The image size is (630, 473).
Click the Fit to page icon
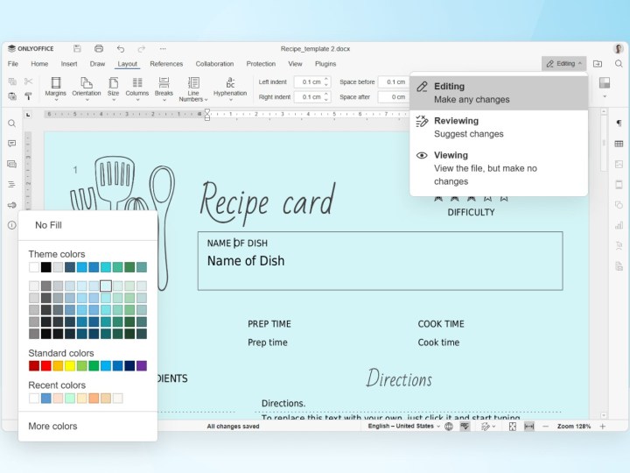(x=513, y=427)
